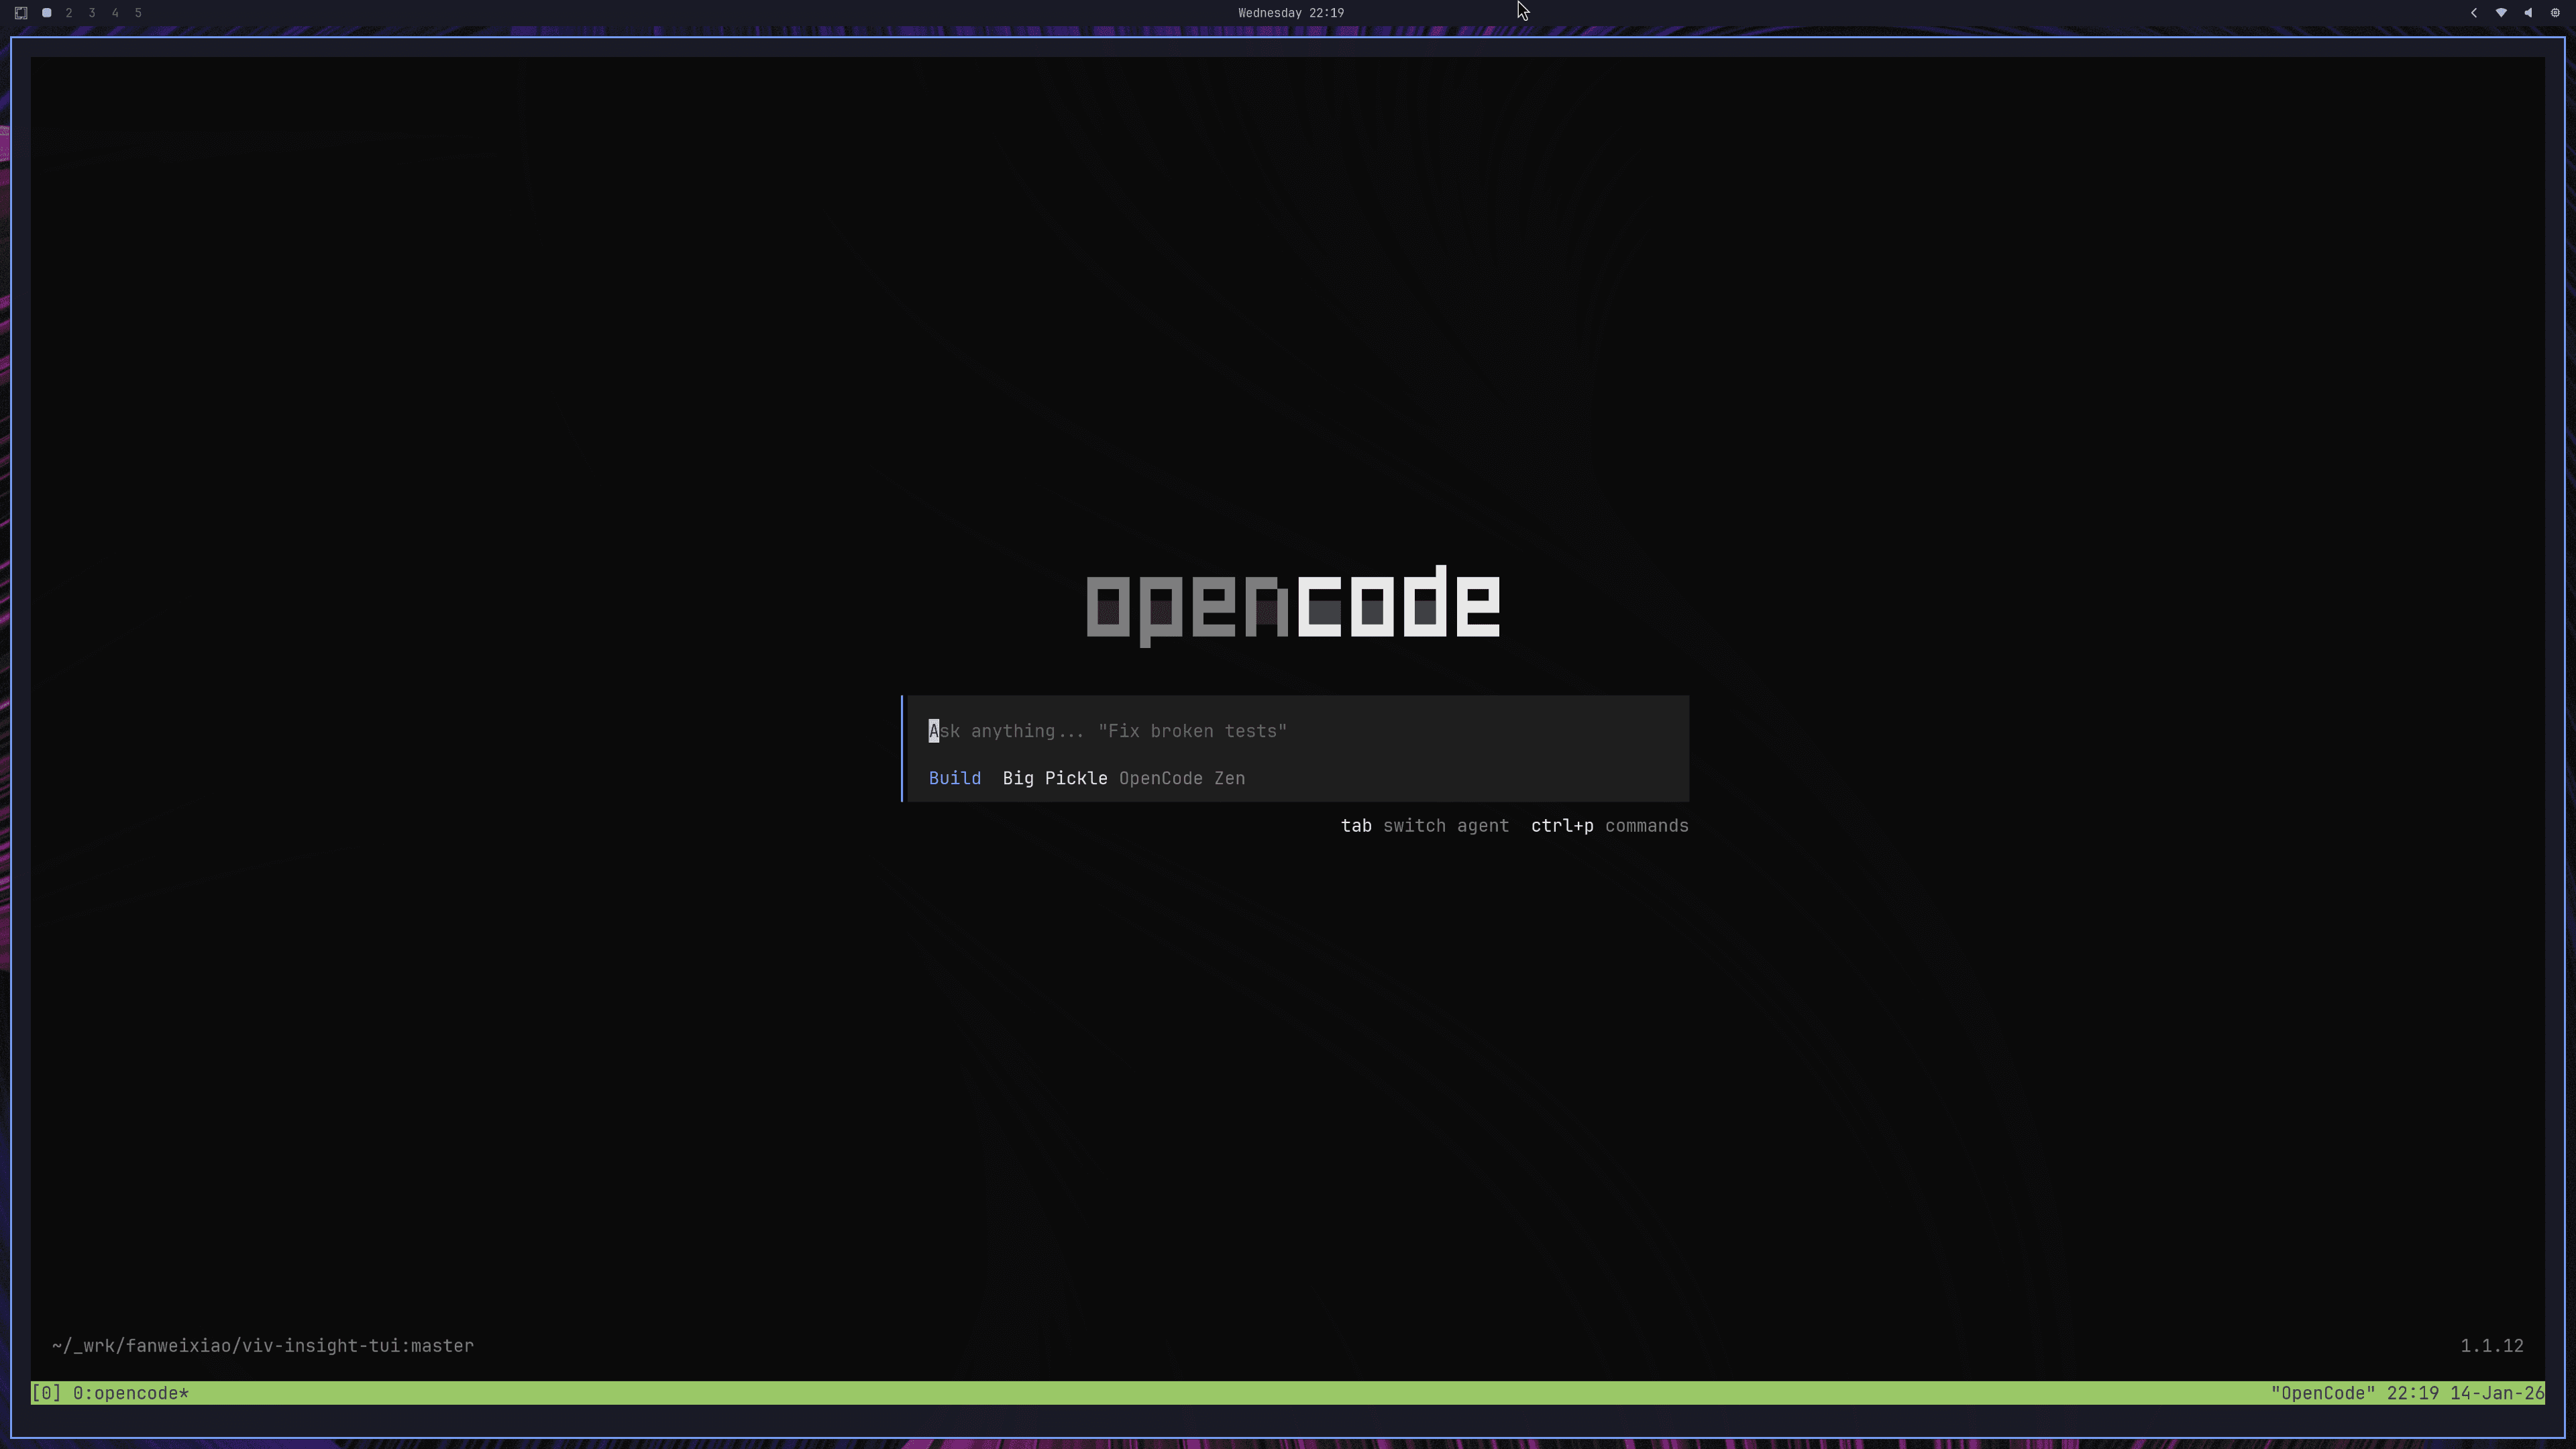
Task: Click the version number 1.1.12
Action: [x=2491, y=1346]
